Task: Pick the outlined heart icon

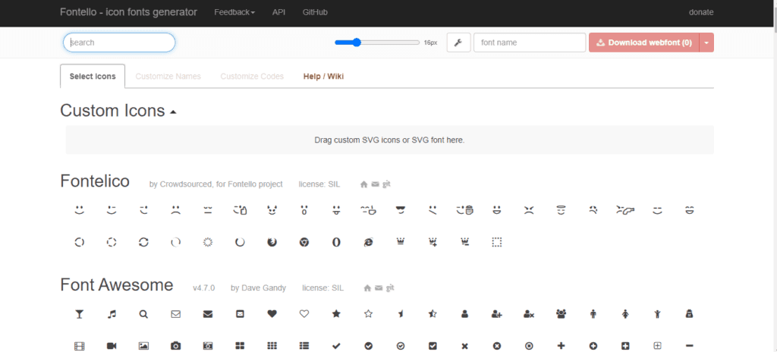Action: coord(304,314)
